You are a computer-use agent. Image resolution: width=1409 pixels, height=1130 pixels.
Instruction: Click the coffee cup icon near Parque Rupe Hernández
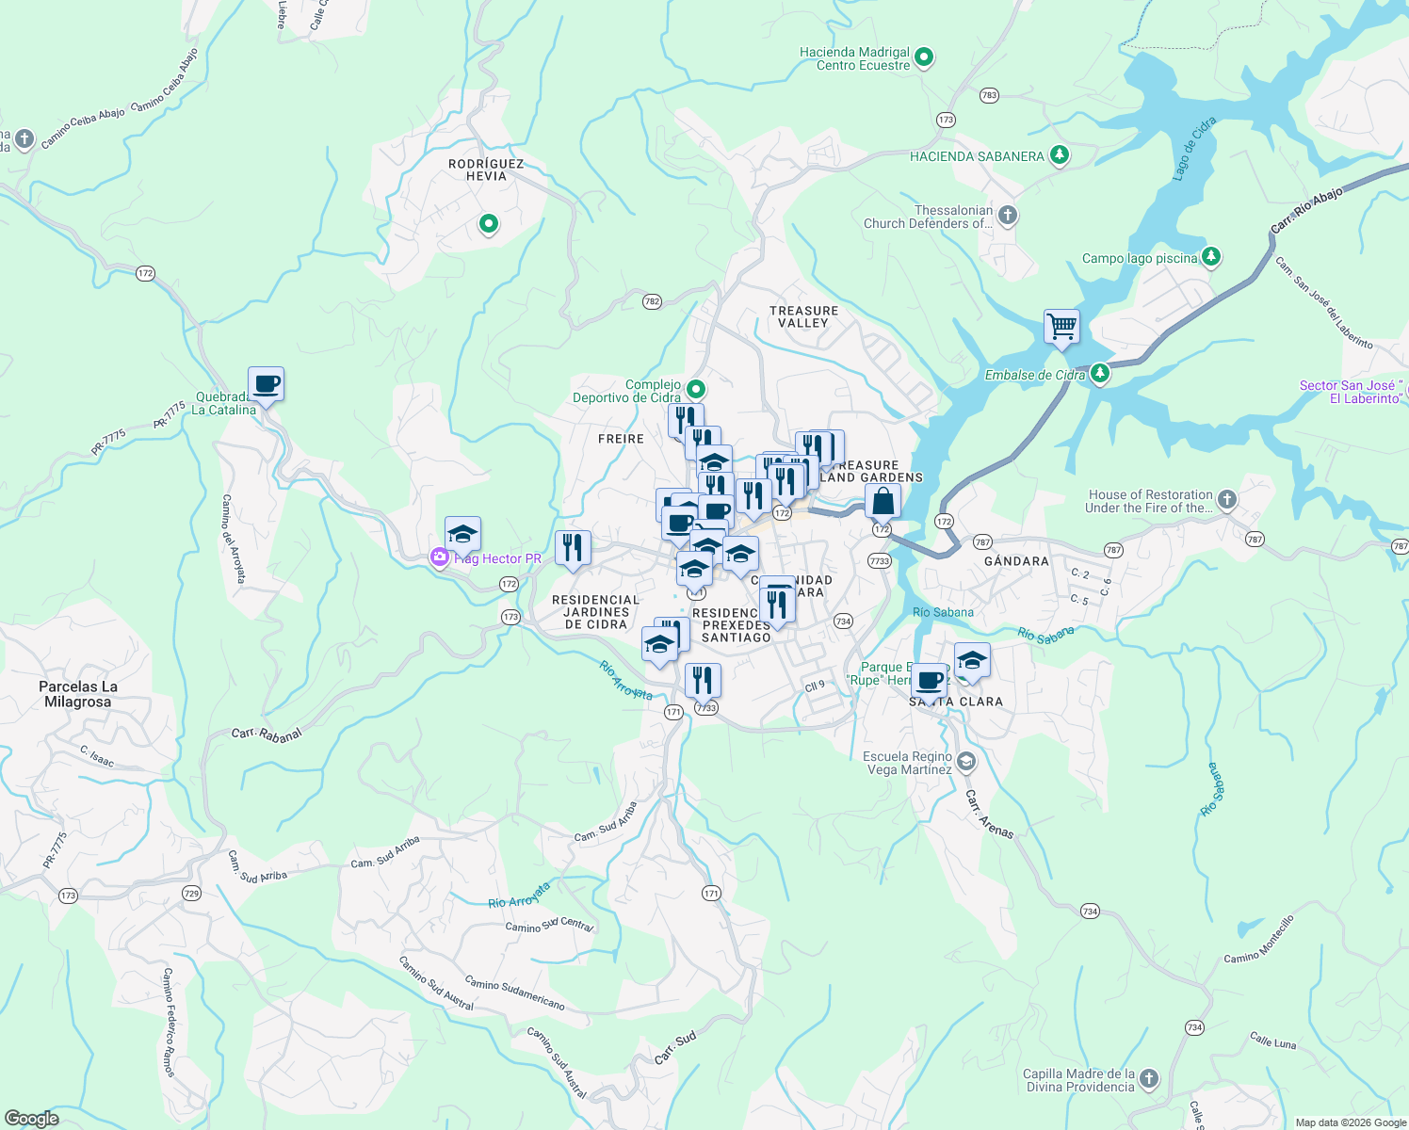pyautogui.click(x=931, y=679)
